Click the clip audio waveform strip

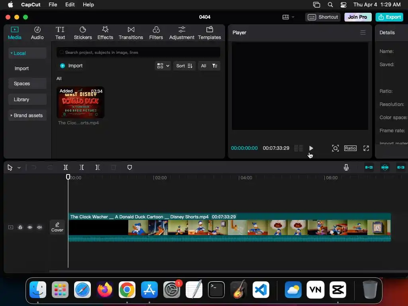[229, 238]
